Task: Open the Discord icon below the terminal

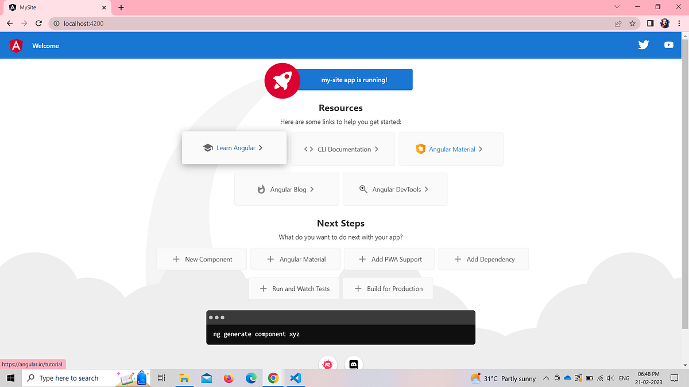Action: (x=354, y=363)
